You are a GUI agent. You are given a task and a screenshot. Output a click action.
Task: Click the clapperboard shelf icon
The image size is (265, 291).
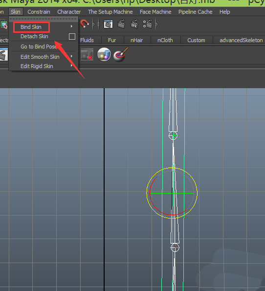[3, 54]
